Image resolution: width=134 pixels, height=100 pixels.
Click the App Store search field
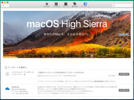122,6
